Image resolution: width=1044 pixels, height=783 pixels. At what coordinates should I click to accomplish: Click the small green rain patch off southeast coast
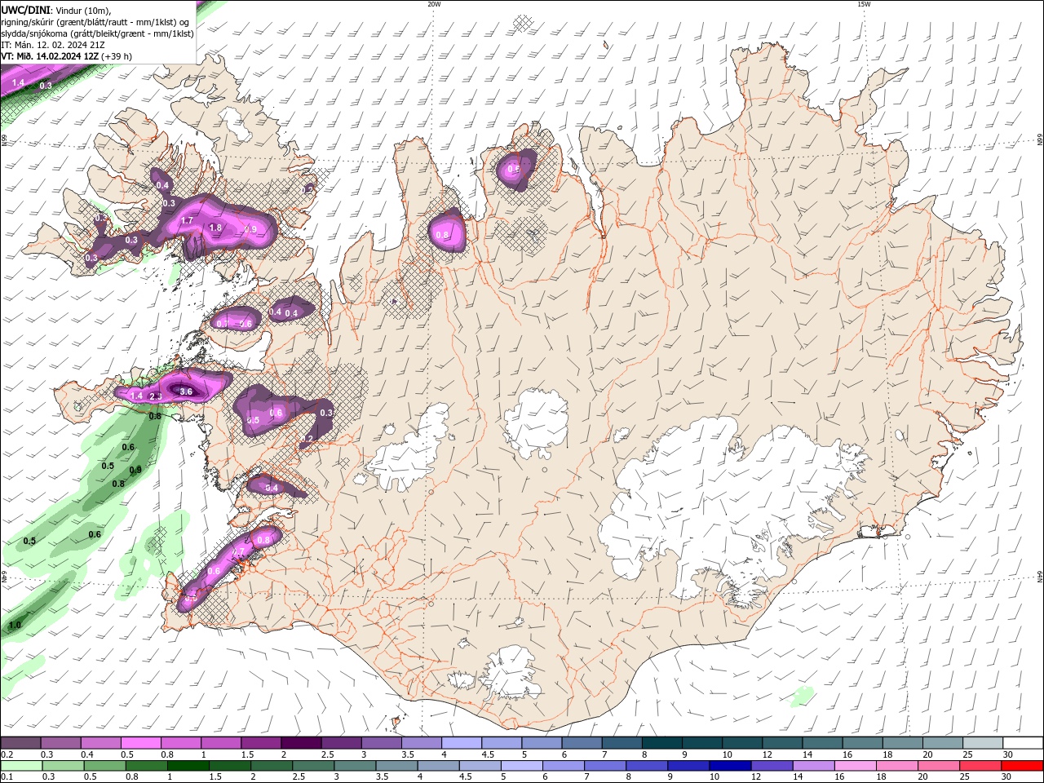point(803,696)
